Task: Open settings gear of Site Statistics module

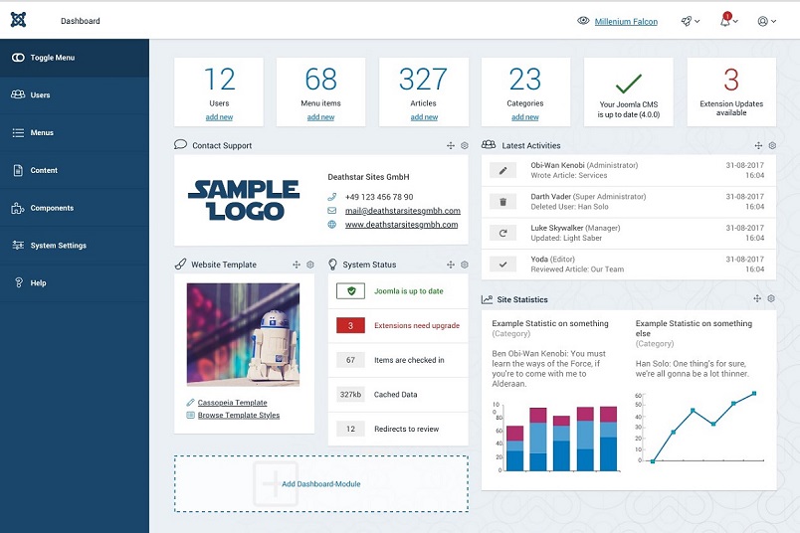Action: coord(772,299)
